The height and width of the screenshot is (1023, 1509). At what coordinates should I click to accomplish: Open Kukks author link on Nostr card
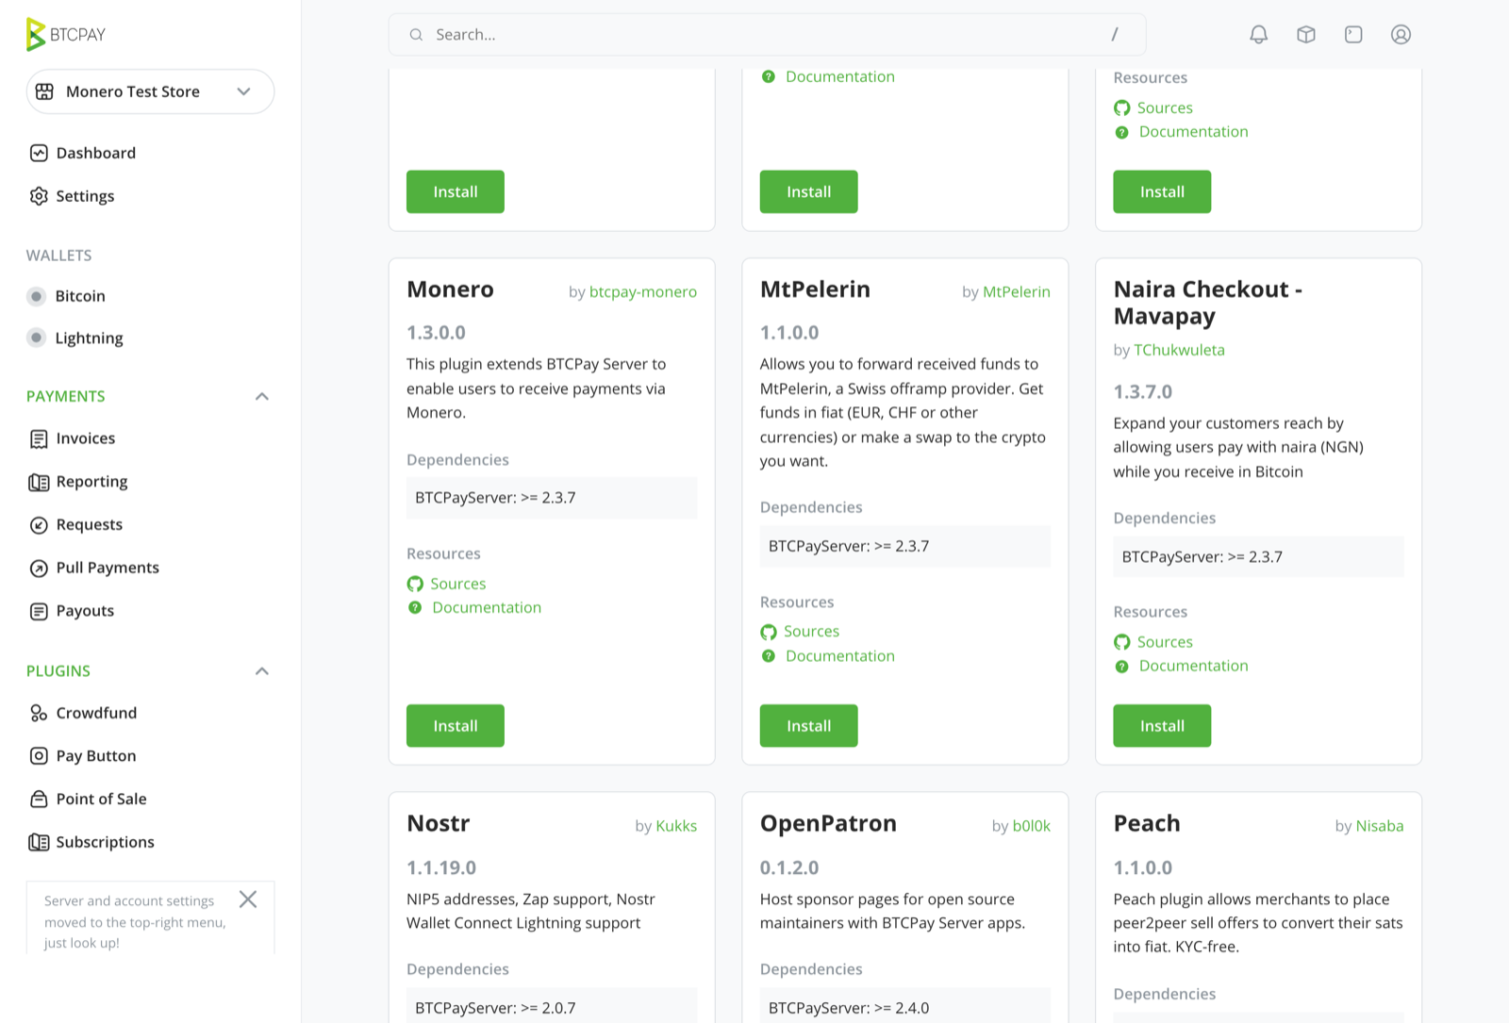[x=676, y=826]
